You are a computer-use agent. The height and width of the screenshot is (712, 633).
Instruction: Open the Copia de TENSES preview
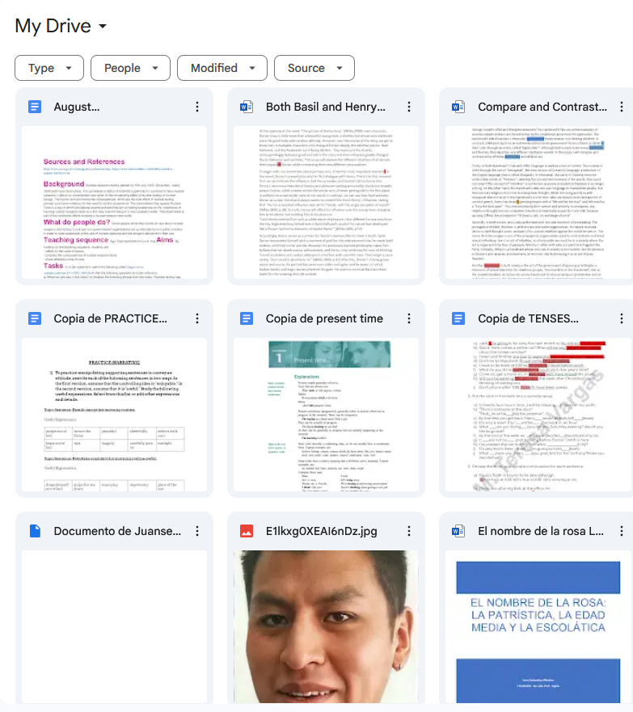(x=538, y=415)
